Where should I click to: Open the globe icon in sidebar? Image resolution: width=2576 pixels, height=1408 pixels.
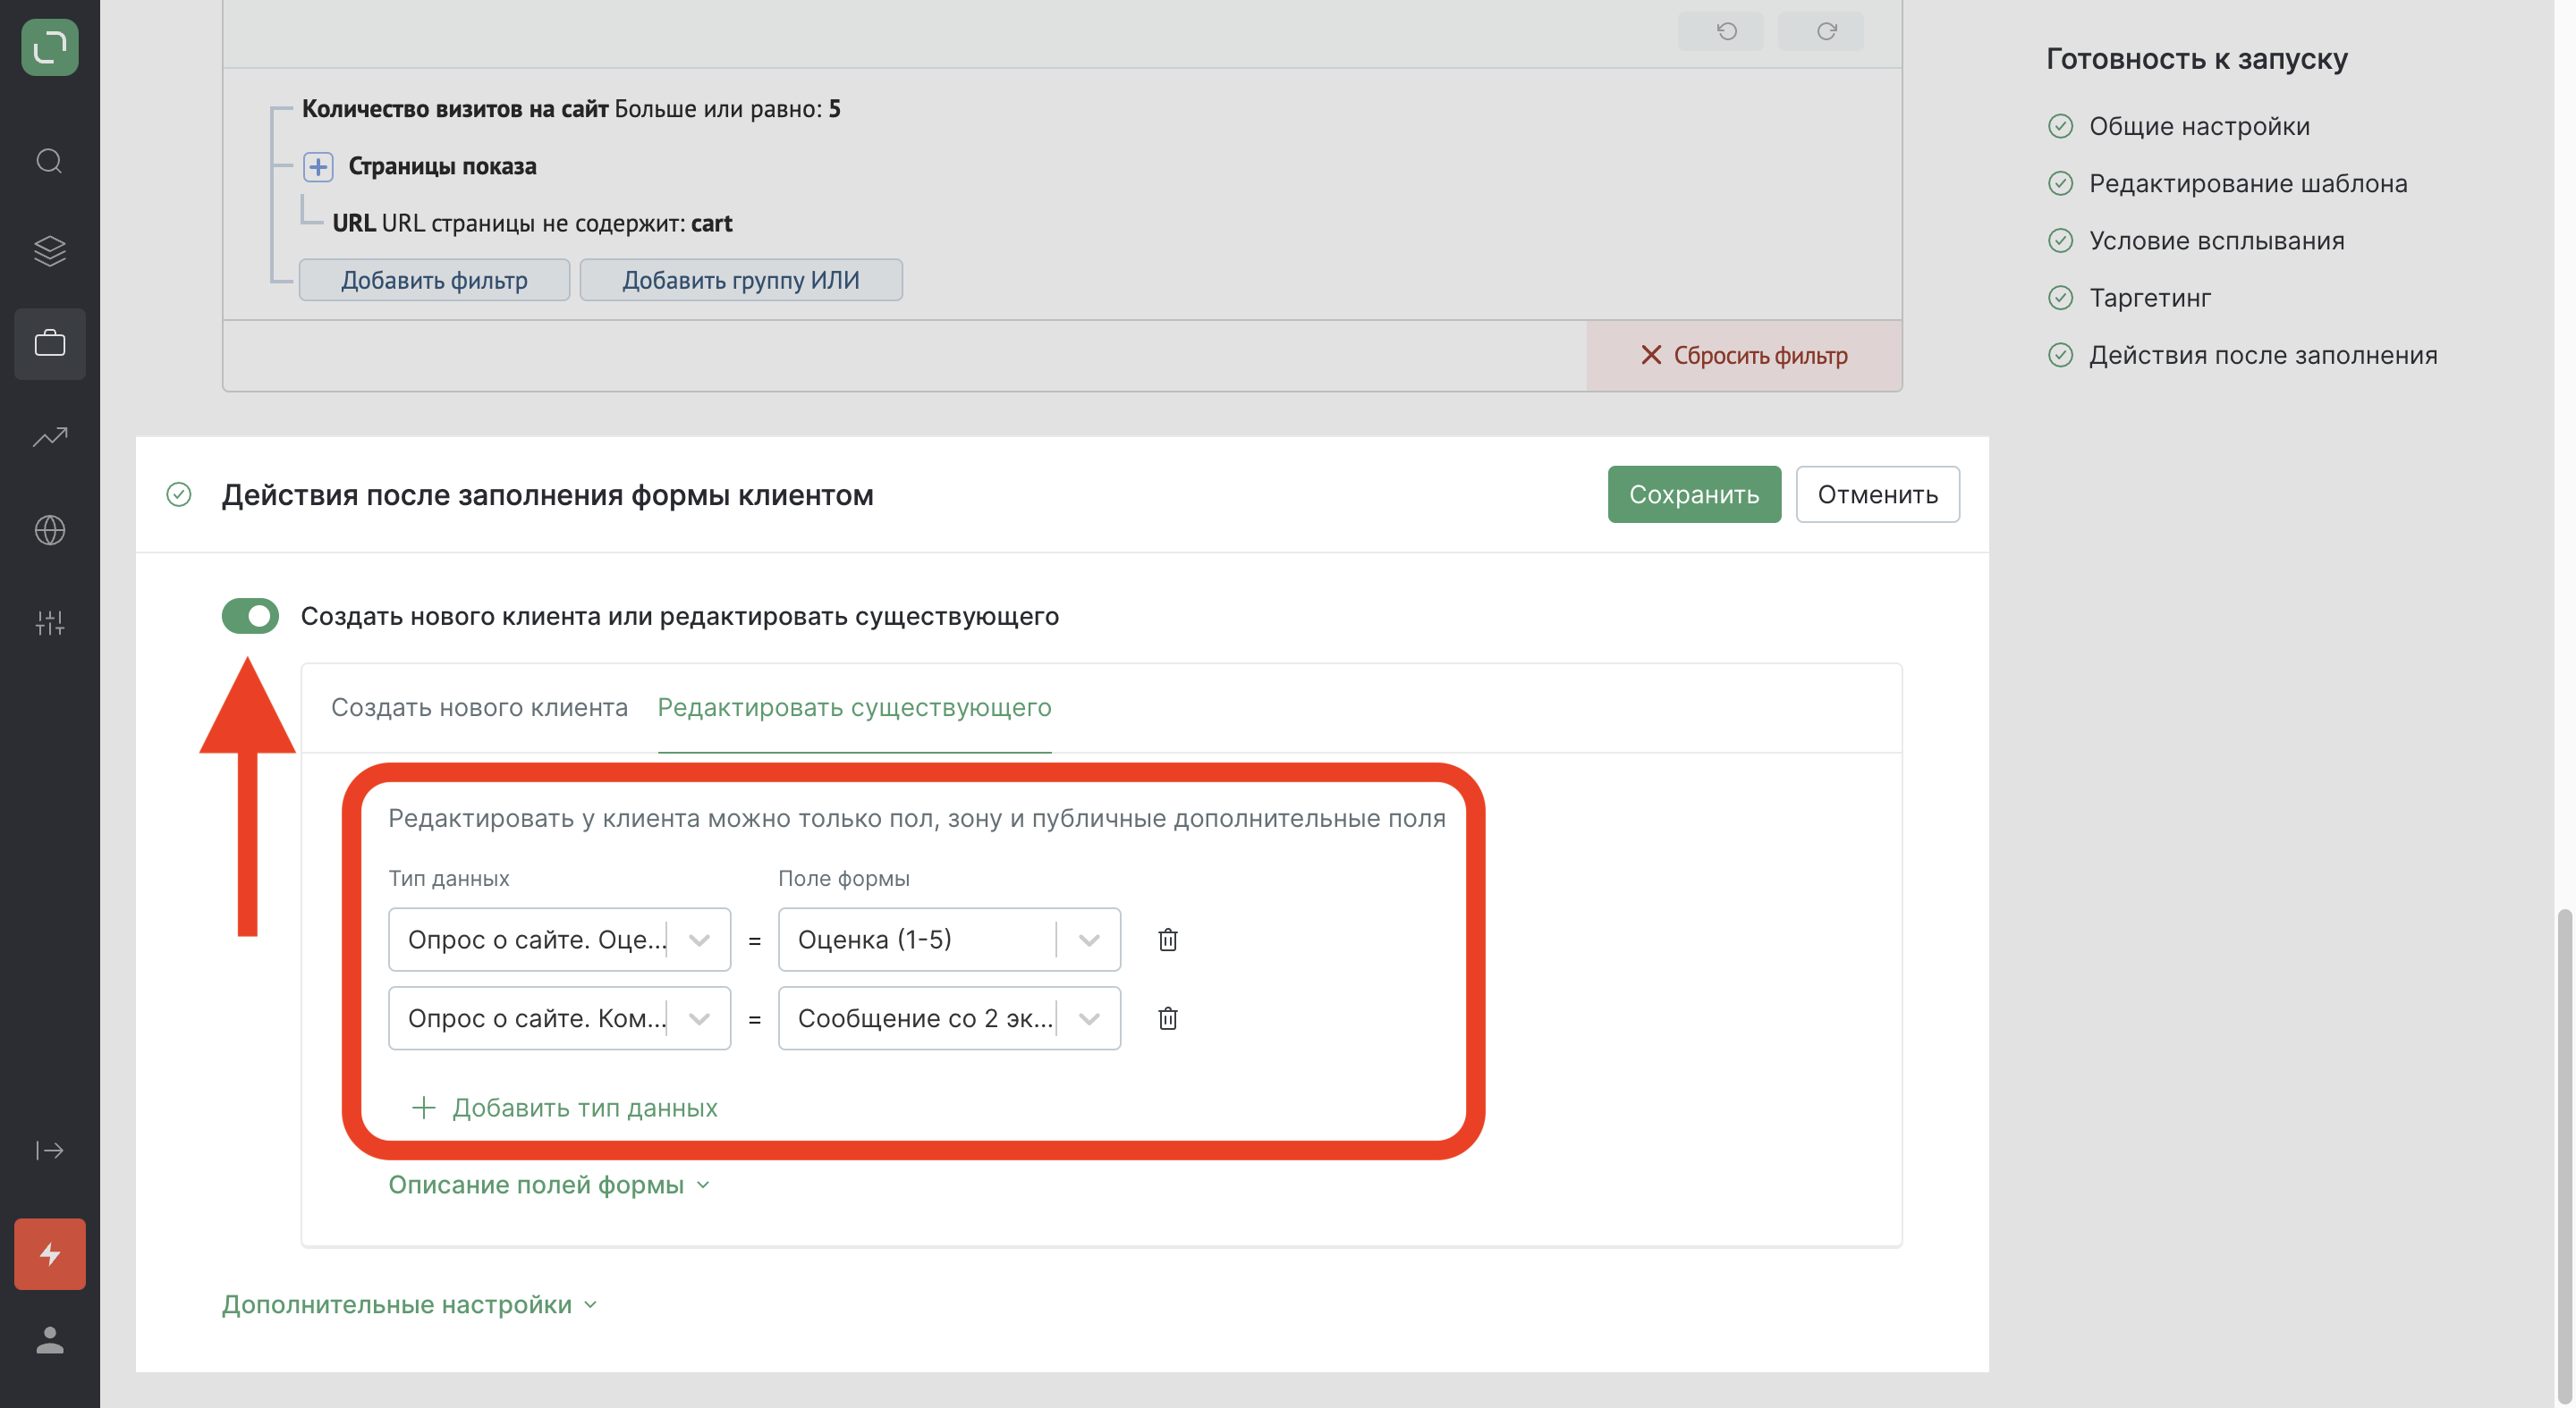(49, 529)
